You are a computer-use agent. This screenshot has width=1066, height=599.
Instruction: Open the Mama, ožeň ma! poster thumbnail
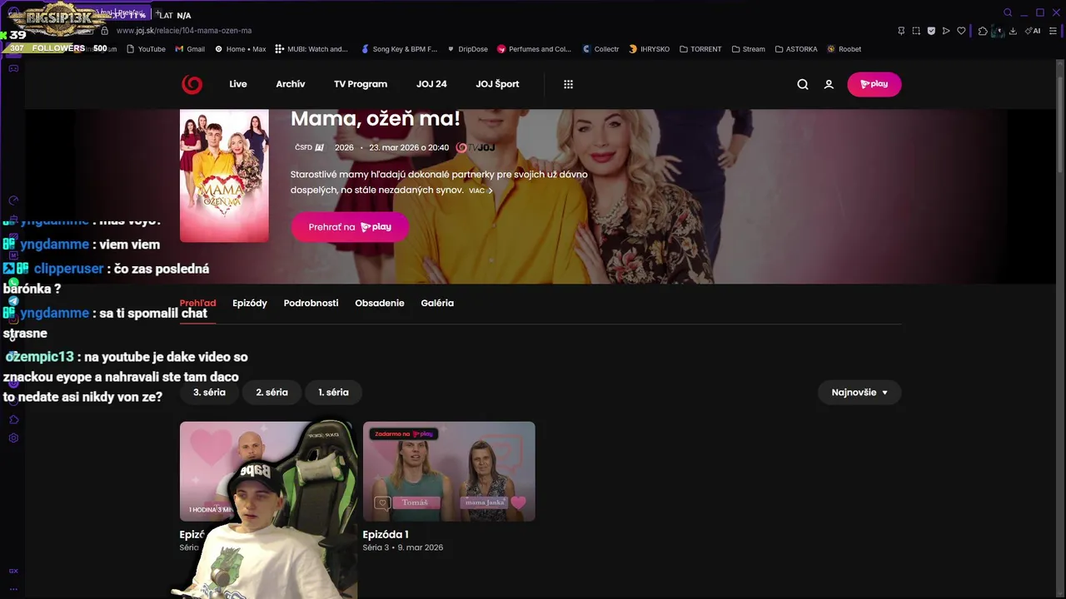pyautogui.click(x=224, y=176)
